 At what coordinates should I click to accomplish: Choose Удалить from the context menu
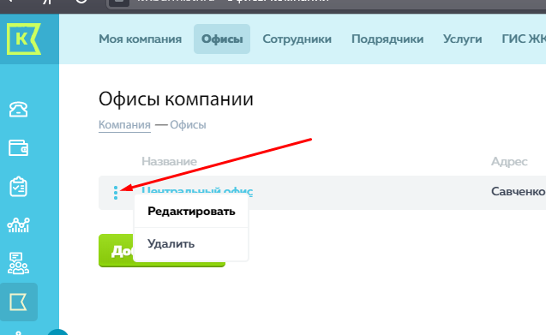(x=191, y=244)
